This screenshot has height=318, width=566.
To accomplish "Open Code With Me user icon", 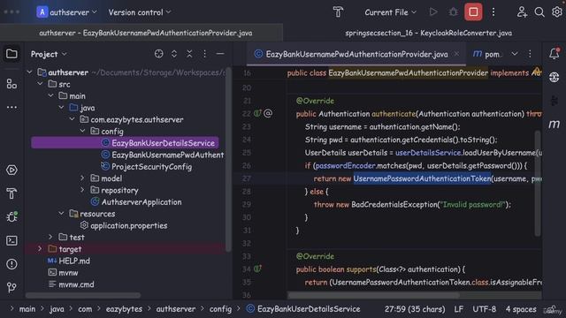I will 522,12.
